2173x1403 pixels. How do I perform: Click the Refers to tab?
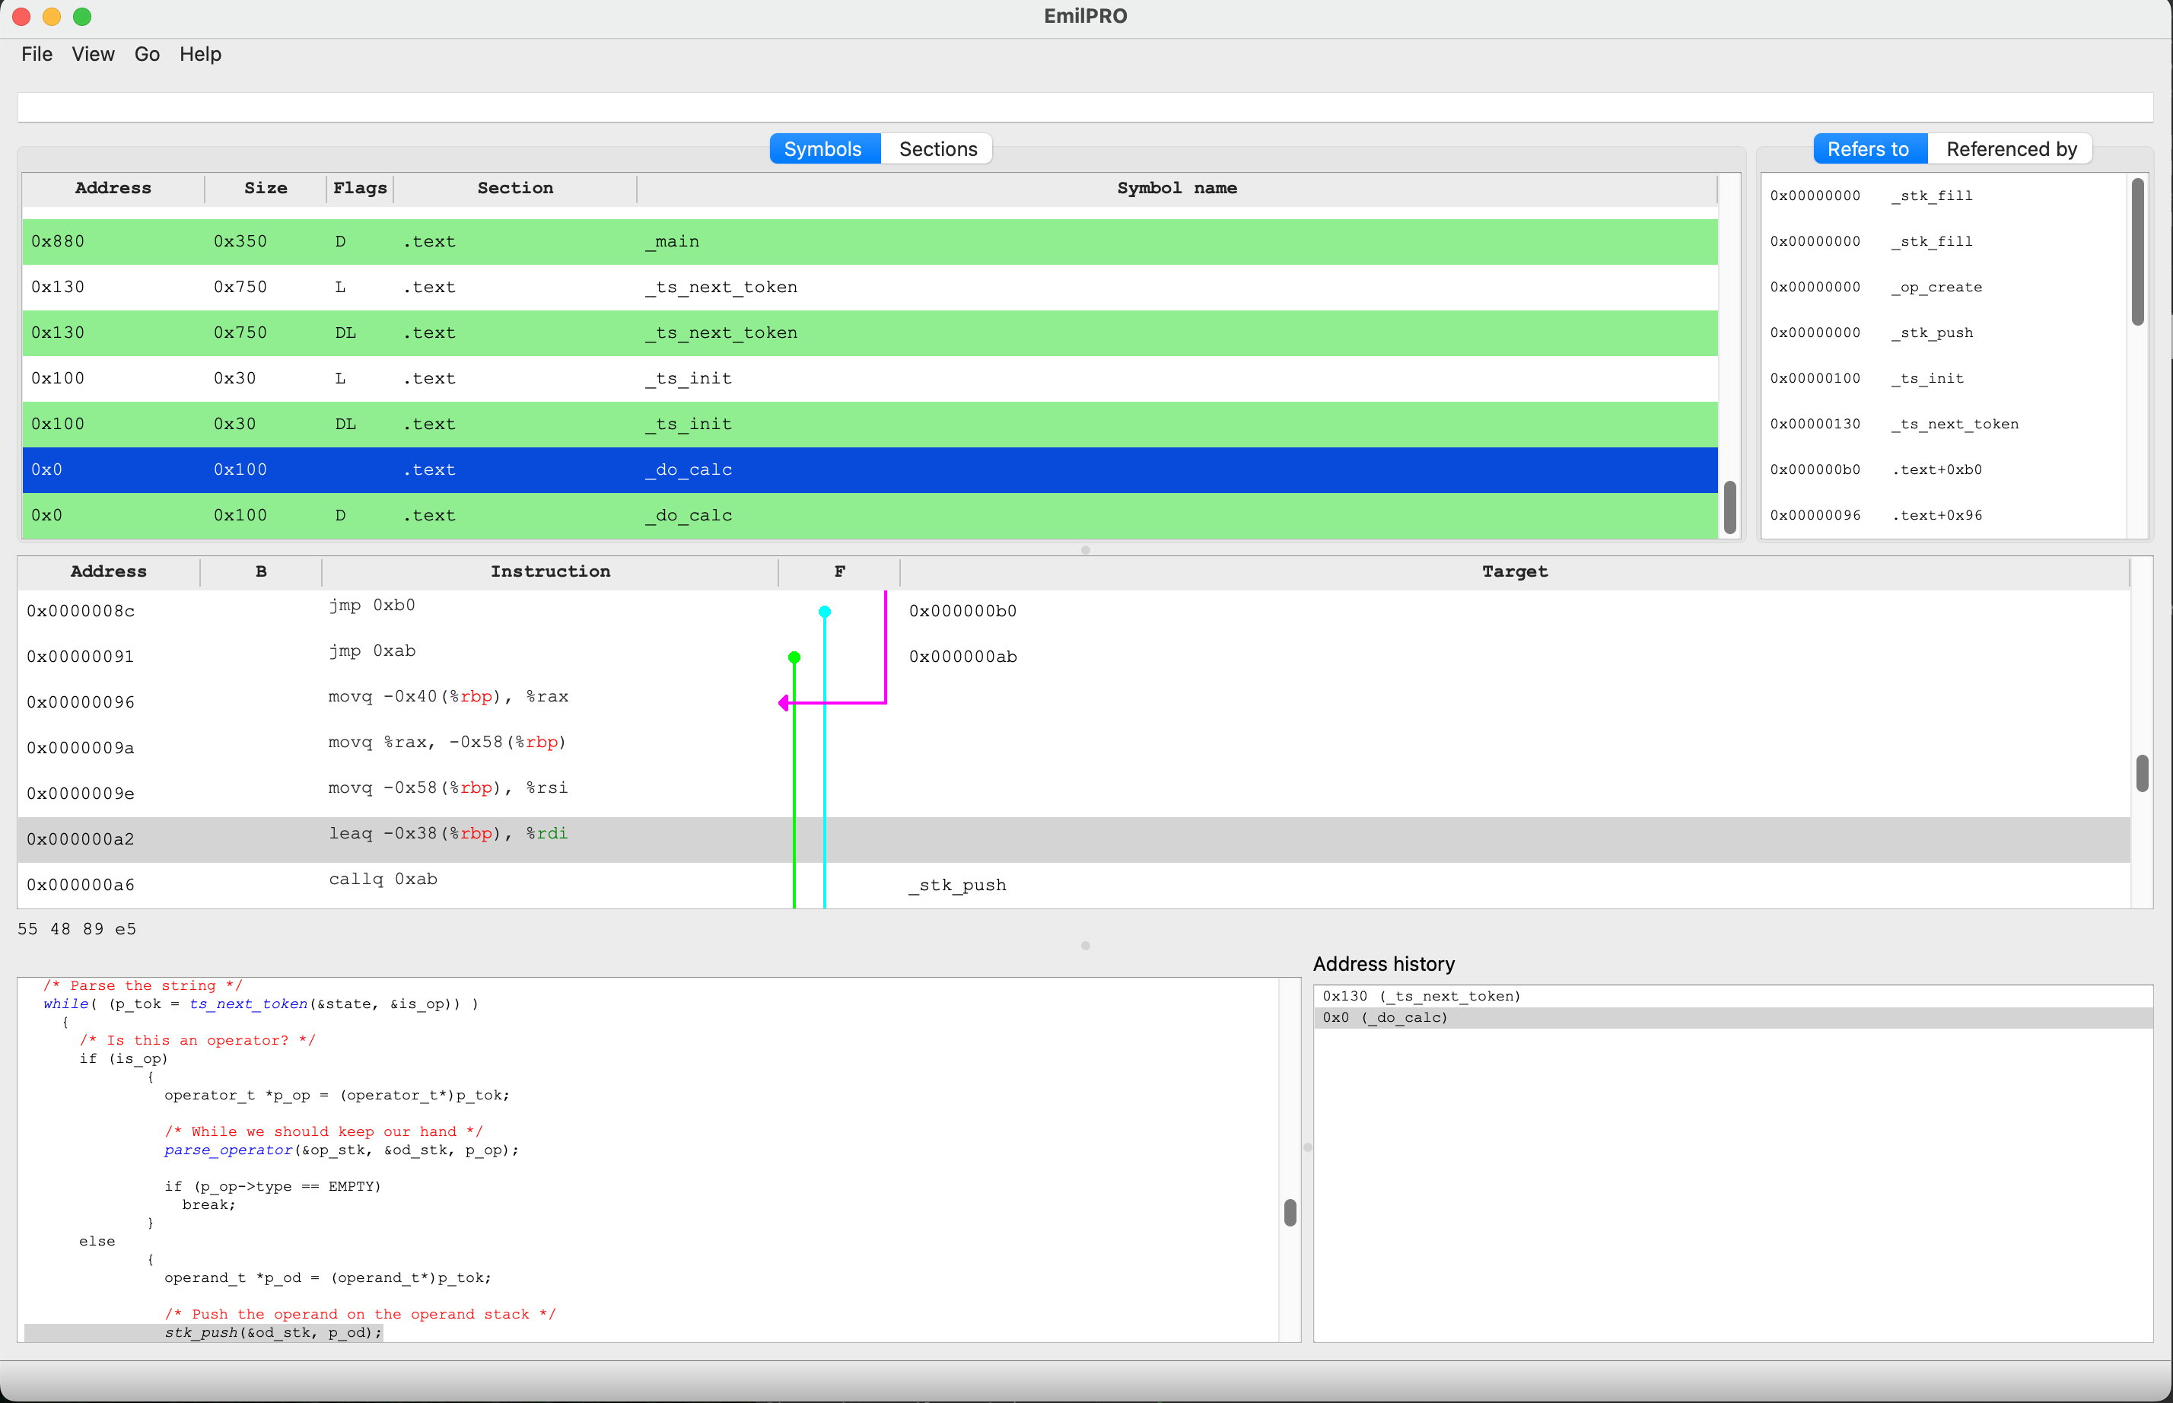(1868, 148)
